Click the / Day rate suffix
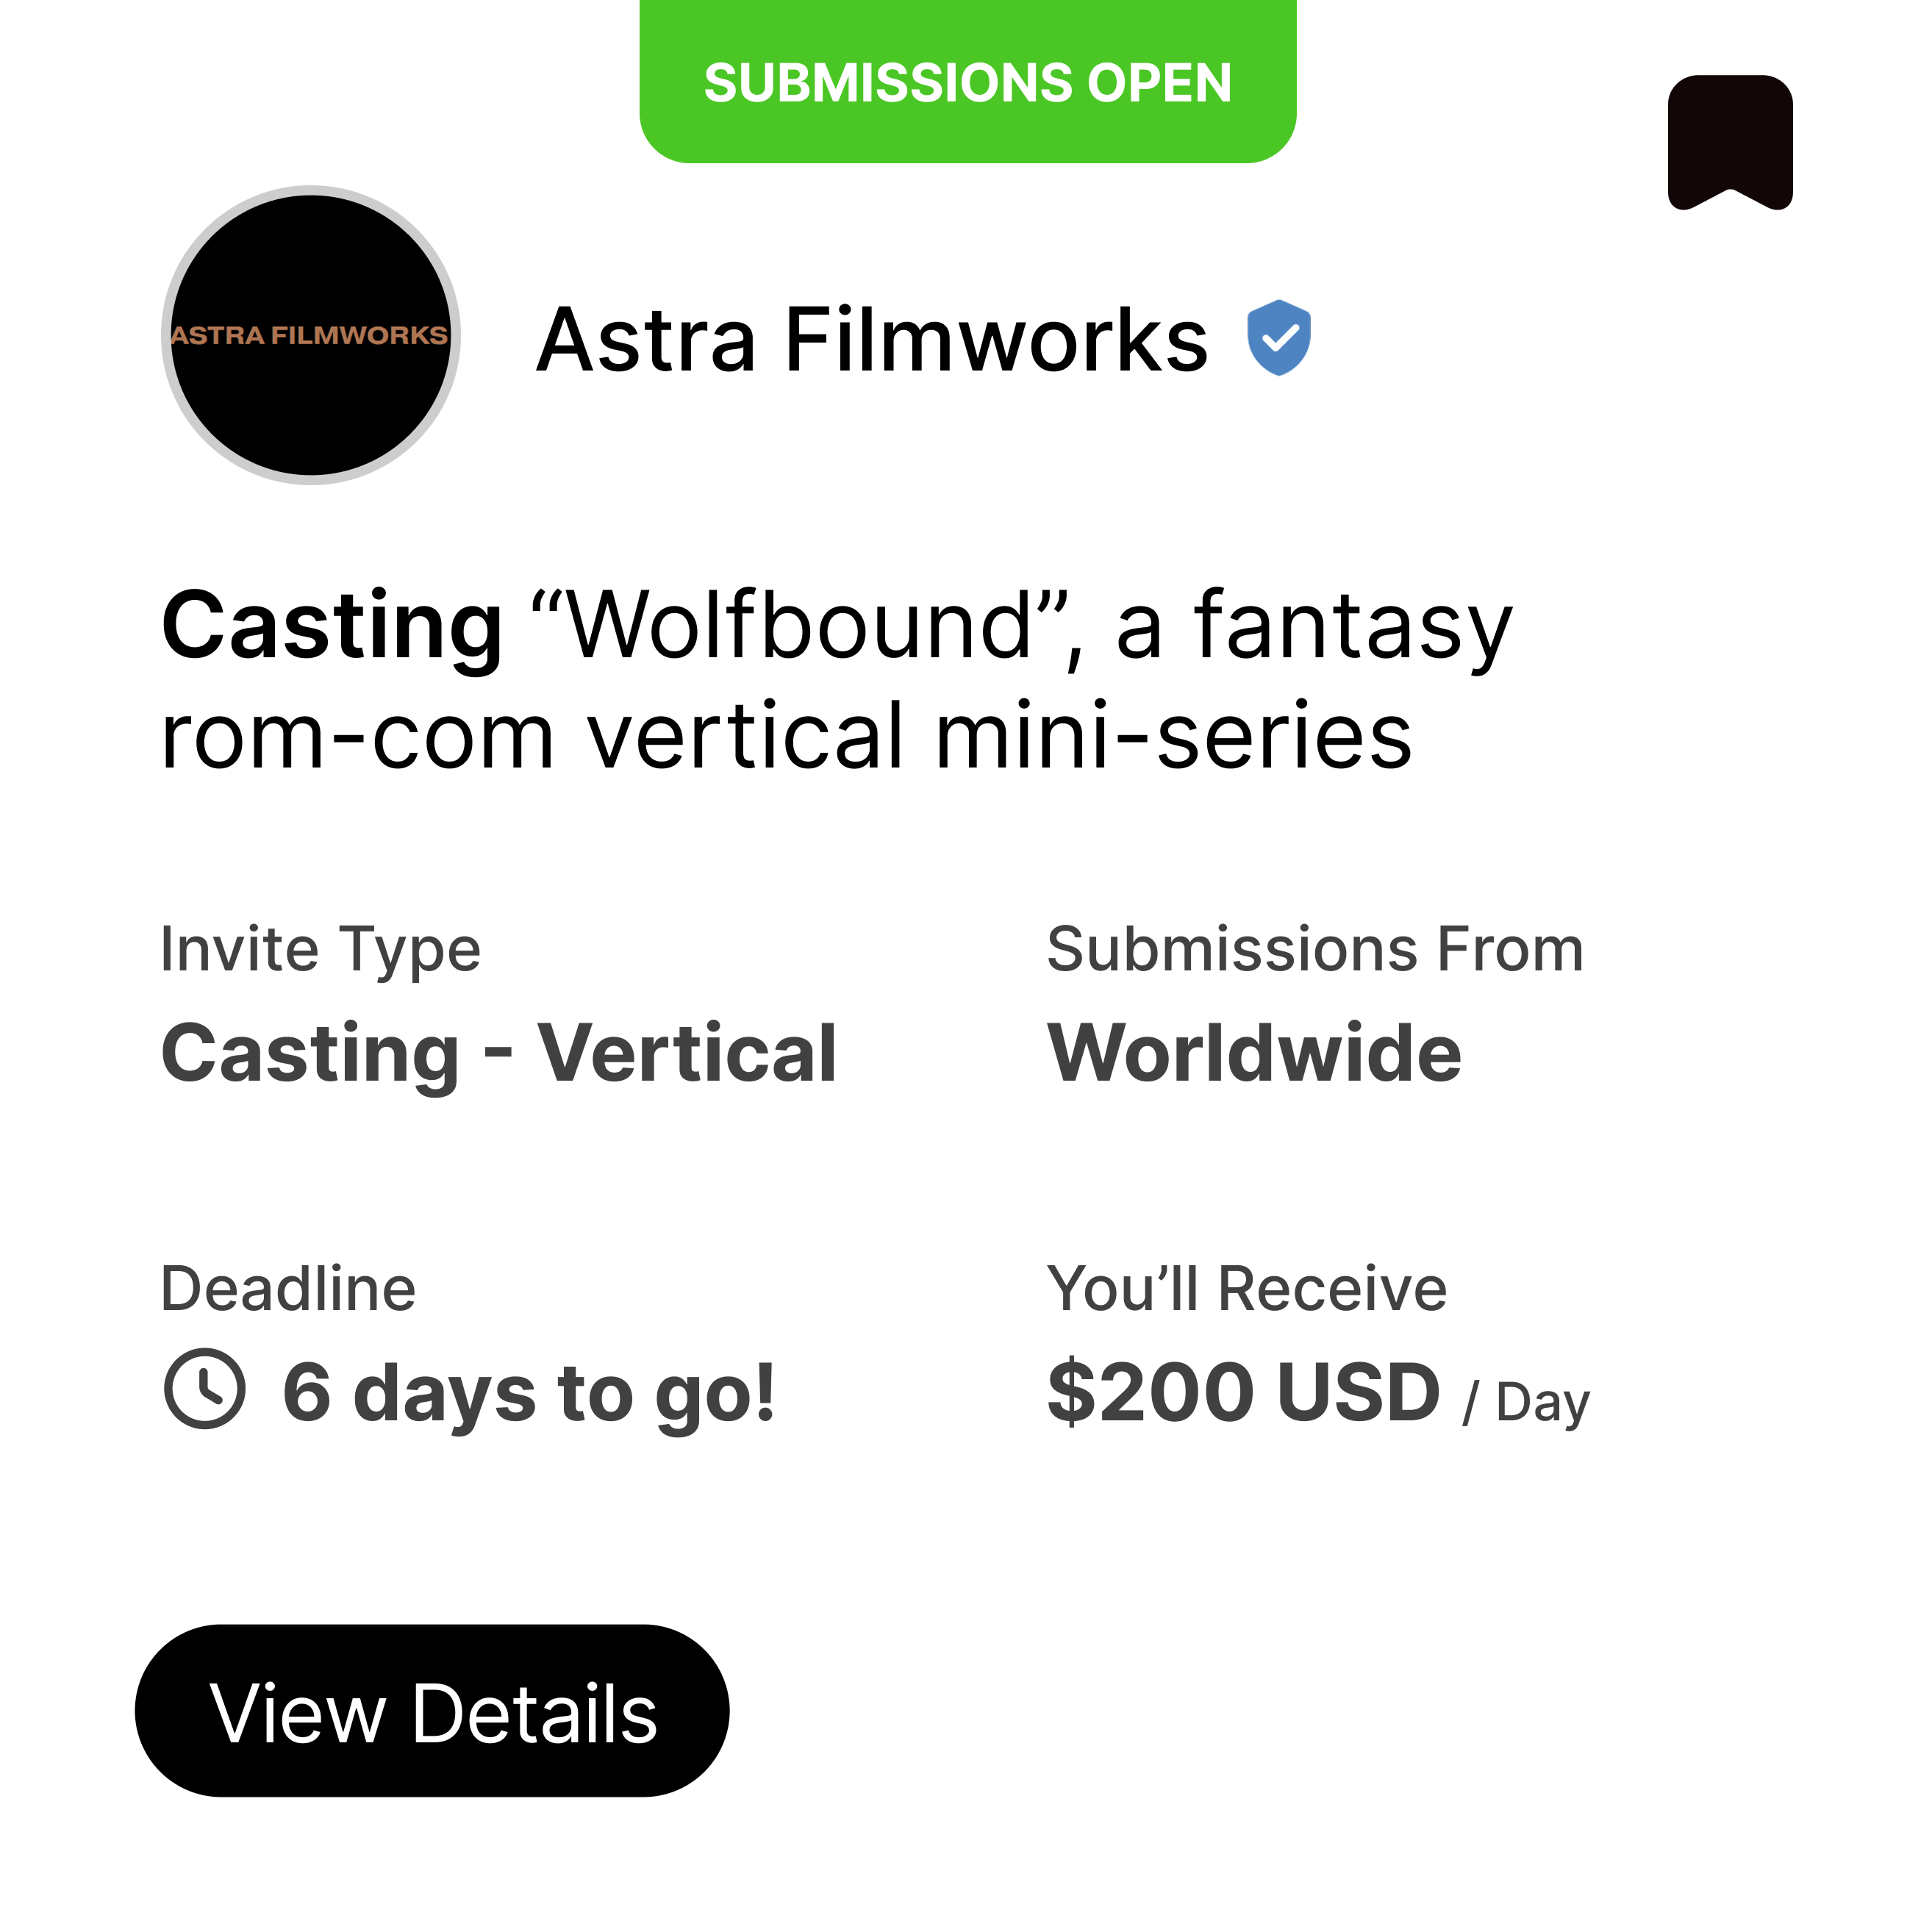The image size is (1932, 1932). tap(1525, 1403)
